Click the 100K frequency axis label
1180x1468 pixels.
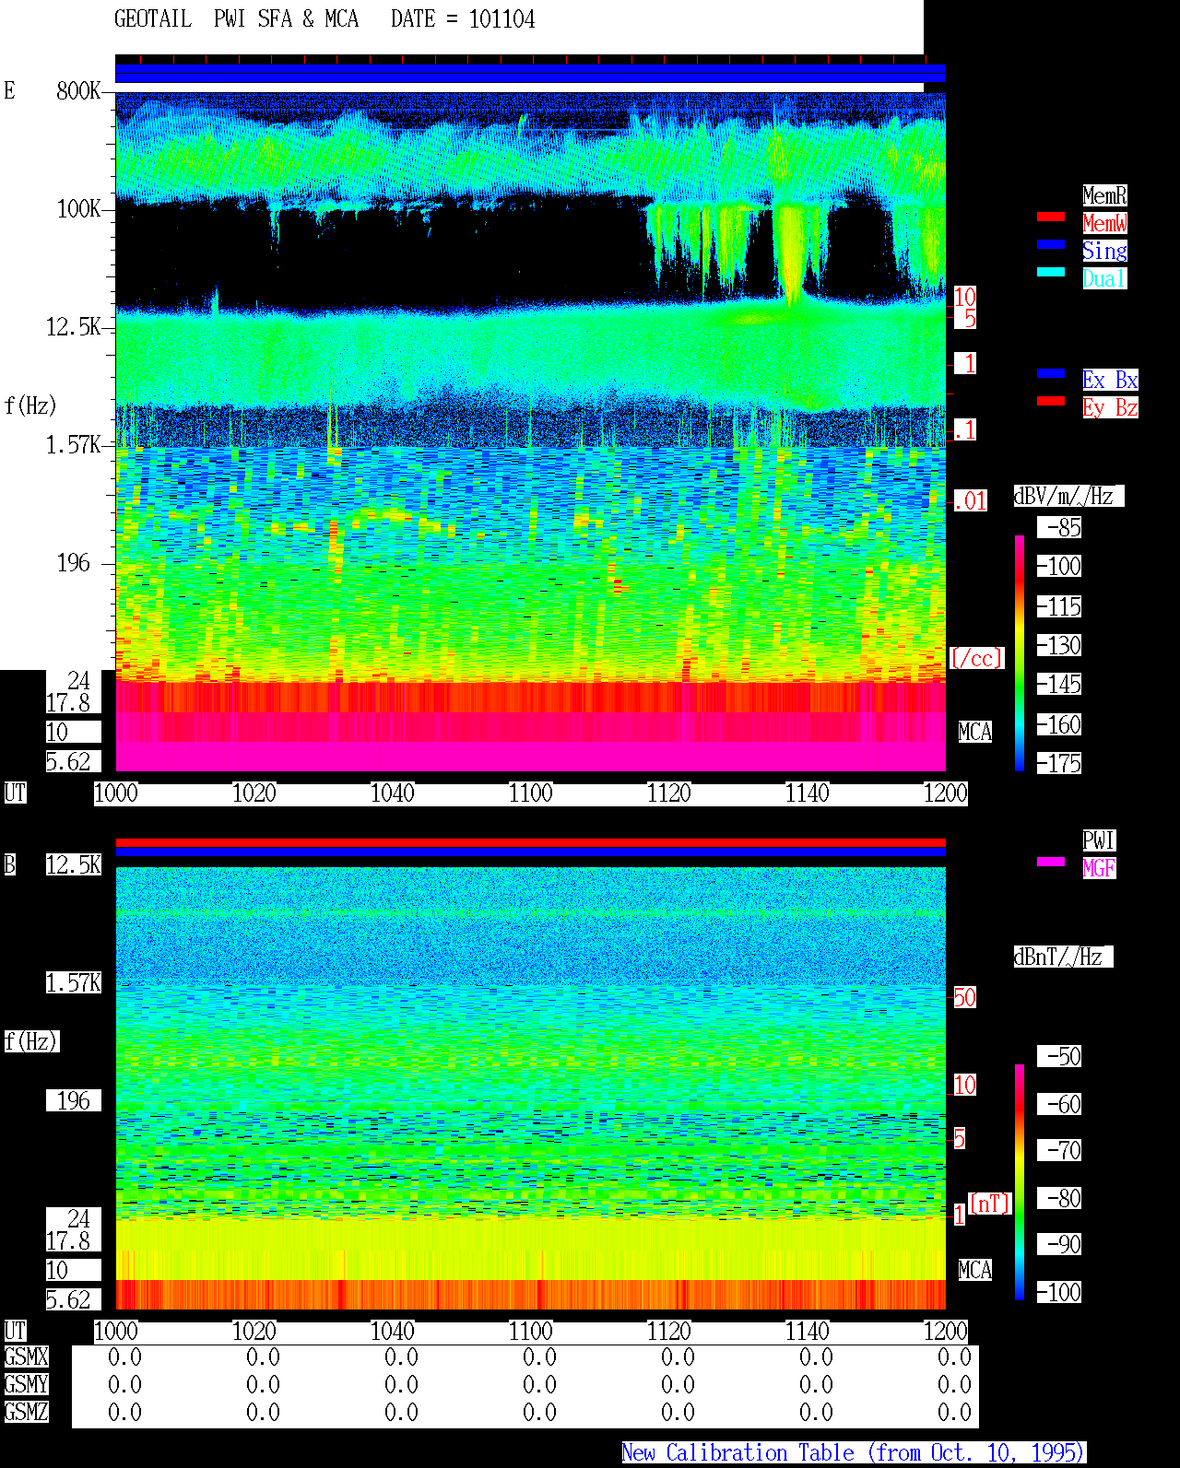78,208
